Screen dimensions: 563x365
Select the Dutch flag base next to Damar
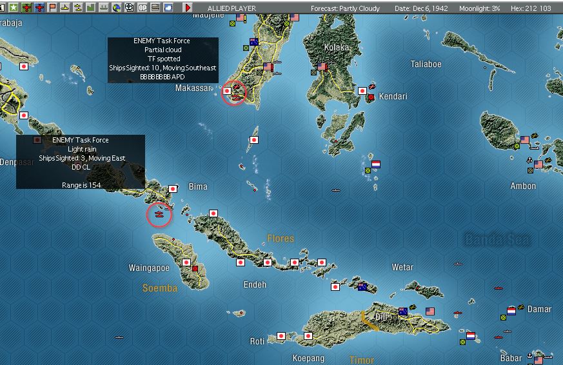tap(511, 311)
